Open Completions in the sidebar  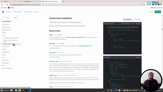6,47
